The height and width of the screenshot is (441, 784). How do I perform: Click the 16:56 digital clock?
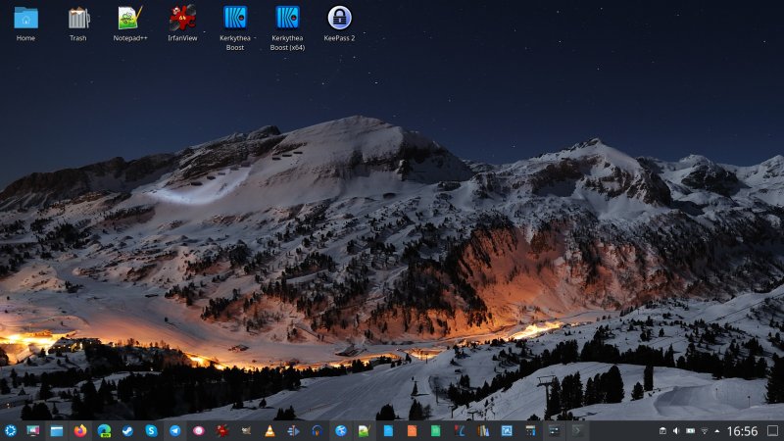click(x=742, y=430)
